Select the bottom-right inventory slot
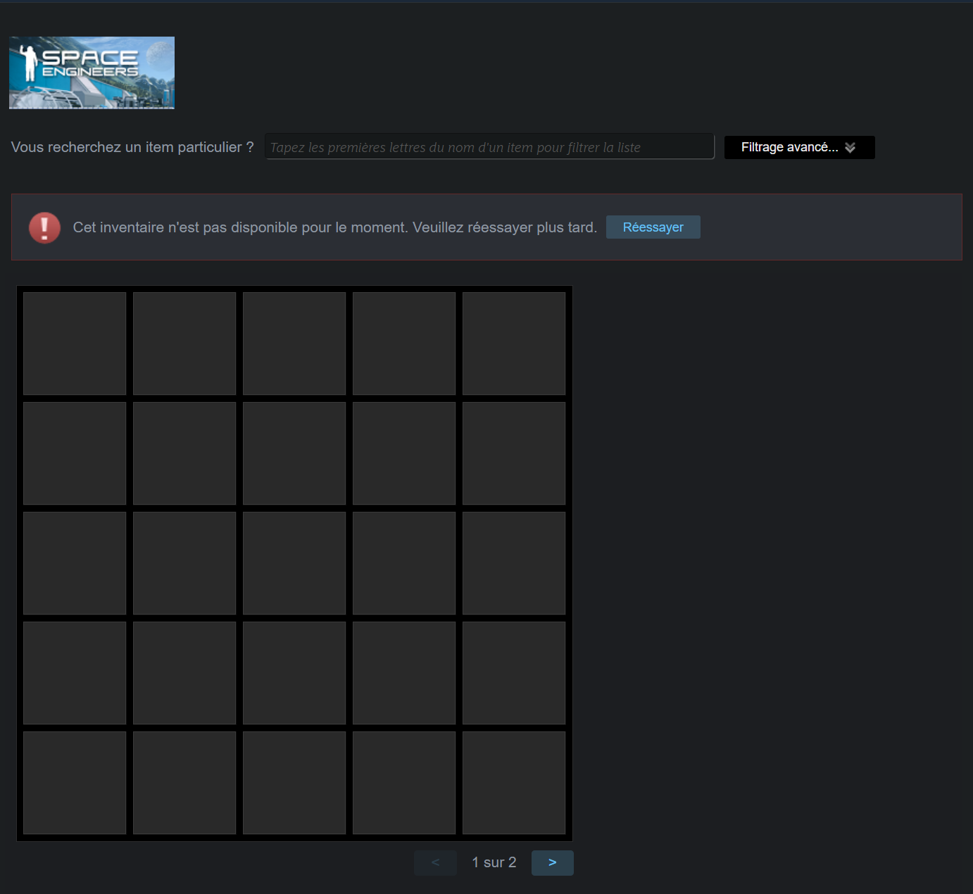This screenshot has height=894, width=973. click(x=514, y=783)
